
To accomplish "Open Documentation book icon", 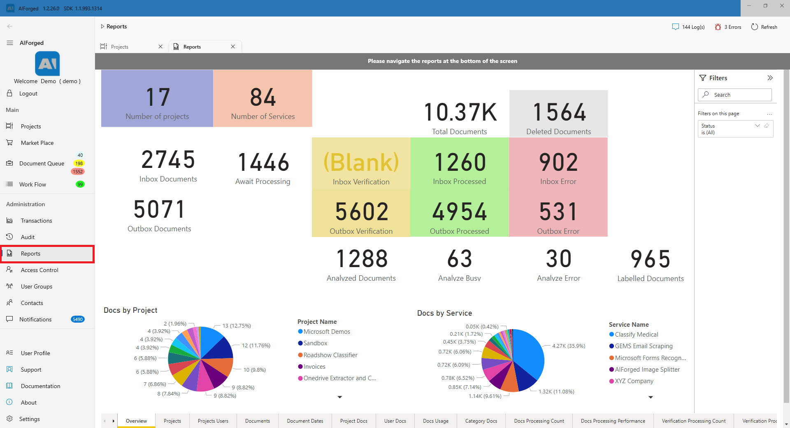I will pyautogui.click(x=9, y=386).
